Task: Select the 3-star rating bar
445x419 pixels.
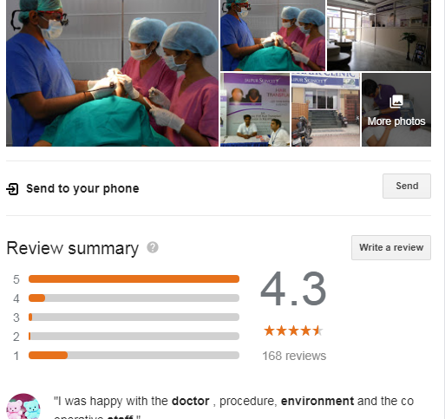Action: [134, 318]
